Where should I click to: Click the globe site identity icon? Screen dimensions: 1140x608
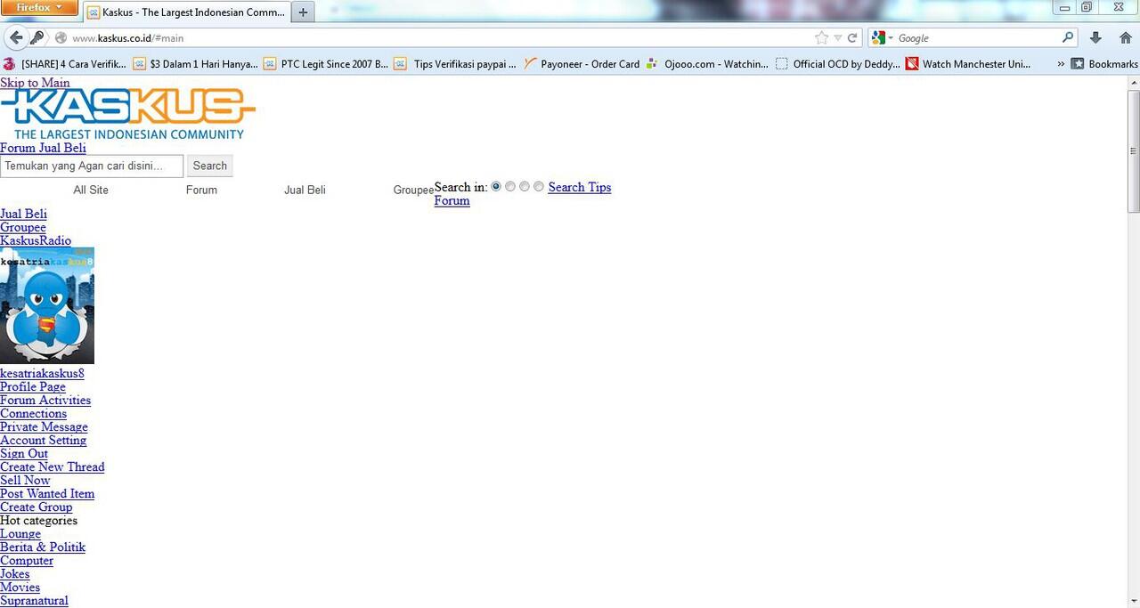61,38
